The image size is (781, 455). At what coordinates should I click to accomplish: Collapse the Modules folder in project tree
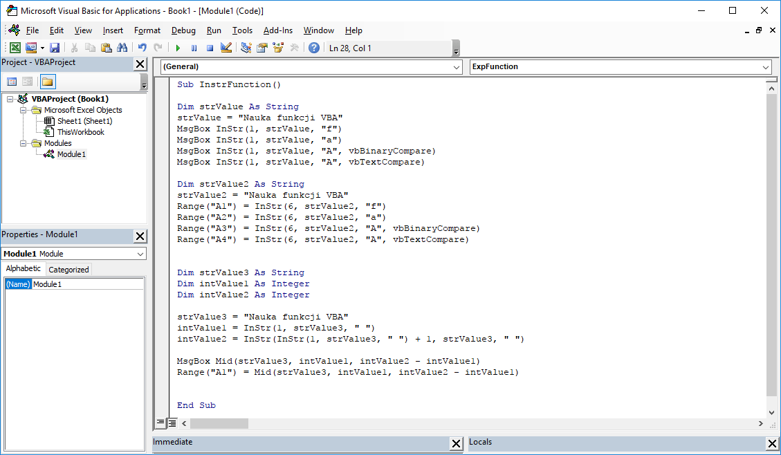22,143
